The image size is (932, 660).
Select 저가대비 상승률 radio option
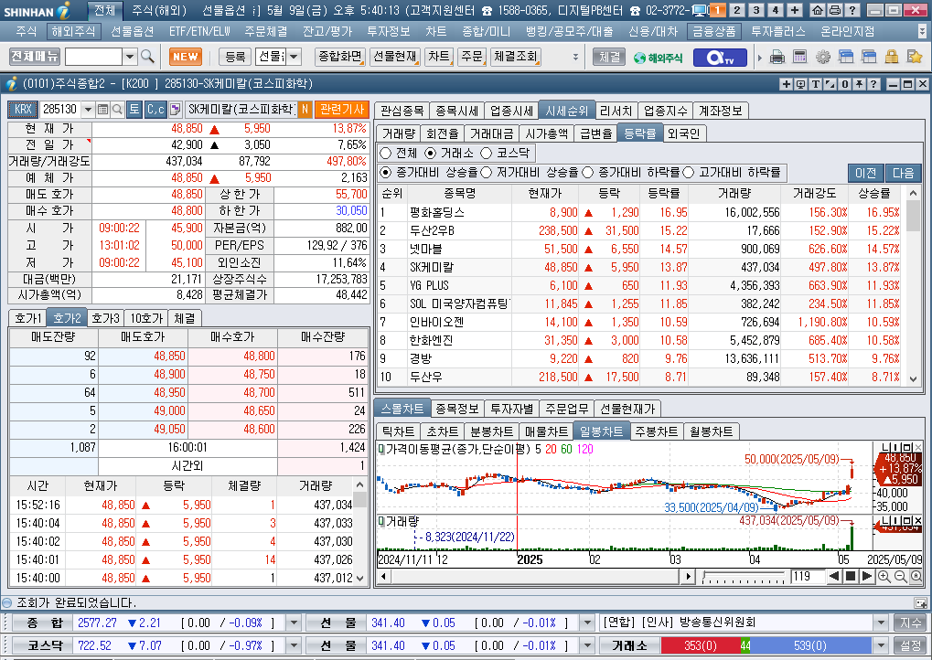[487, 172]
